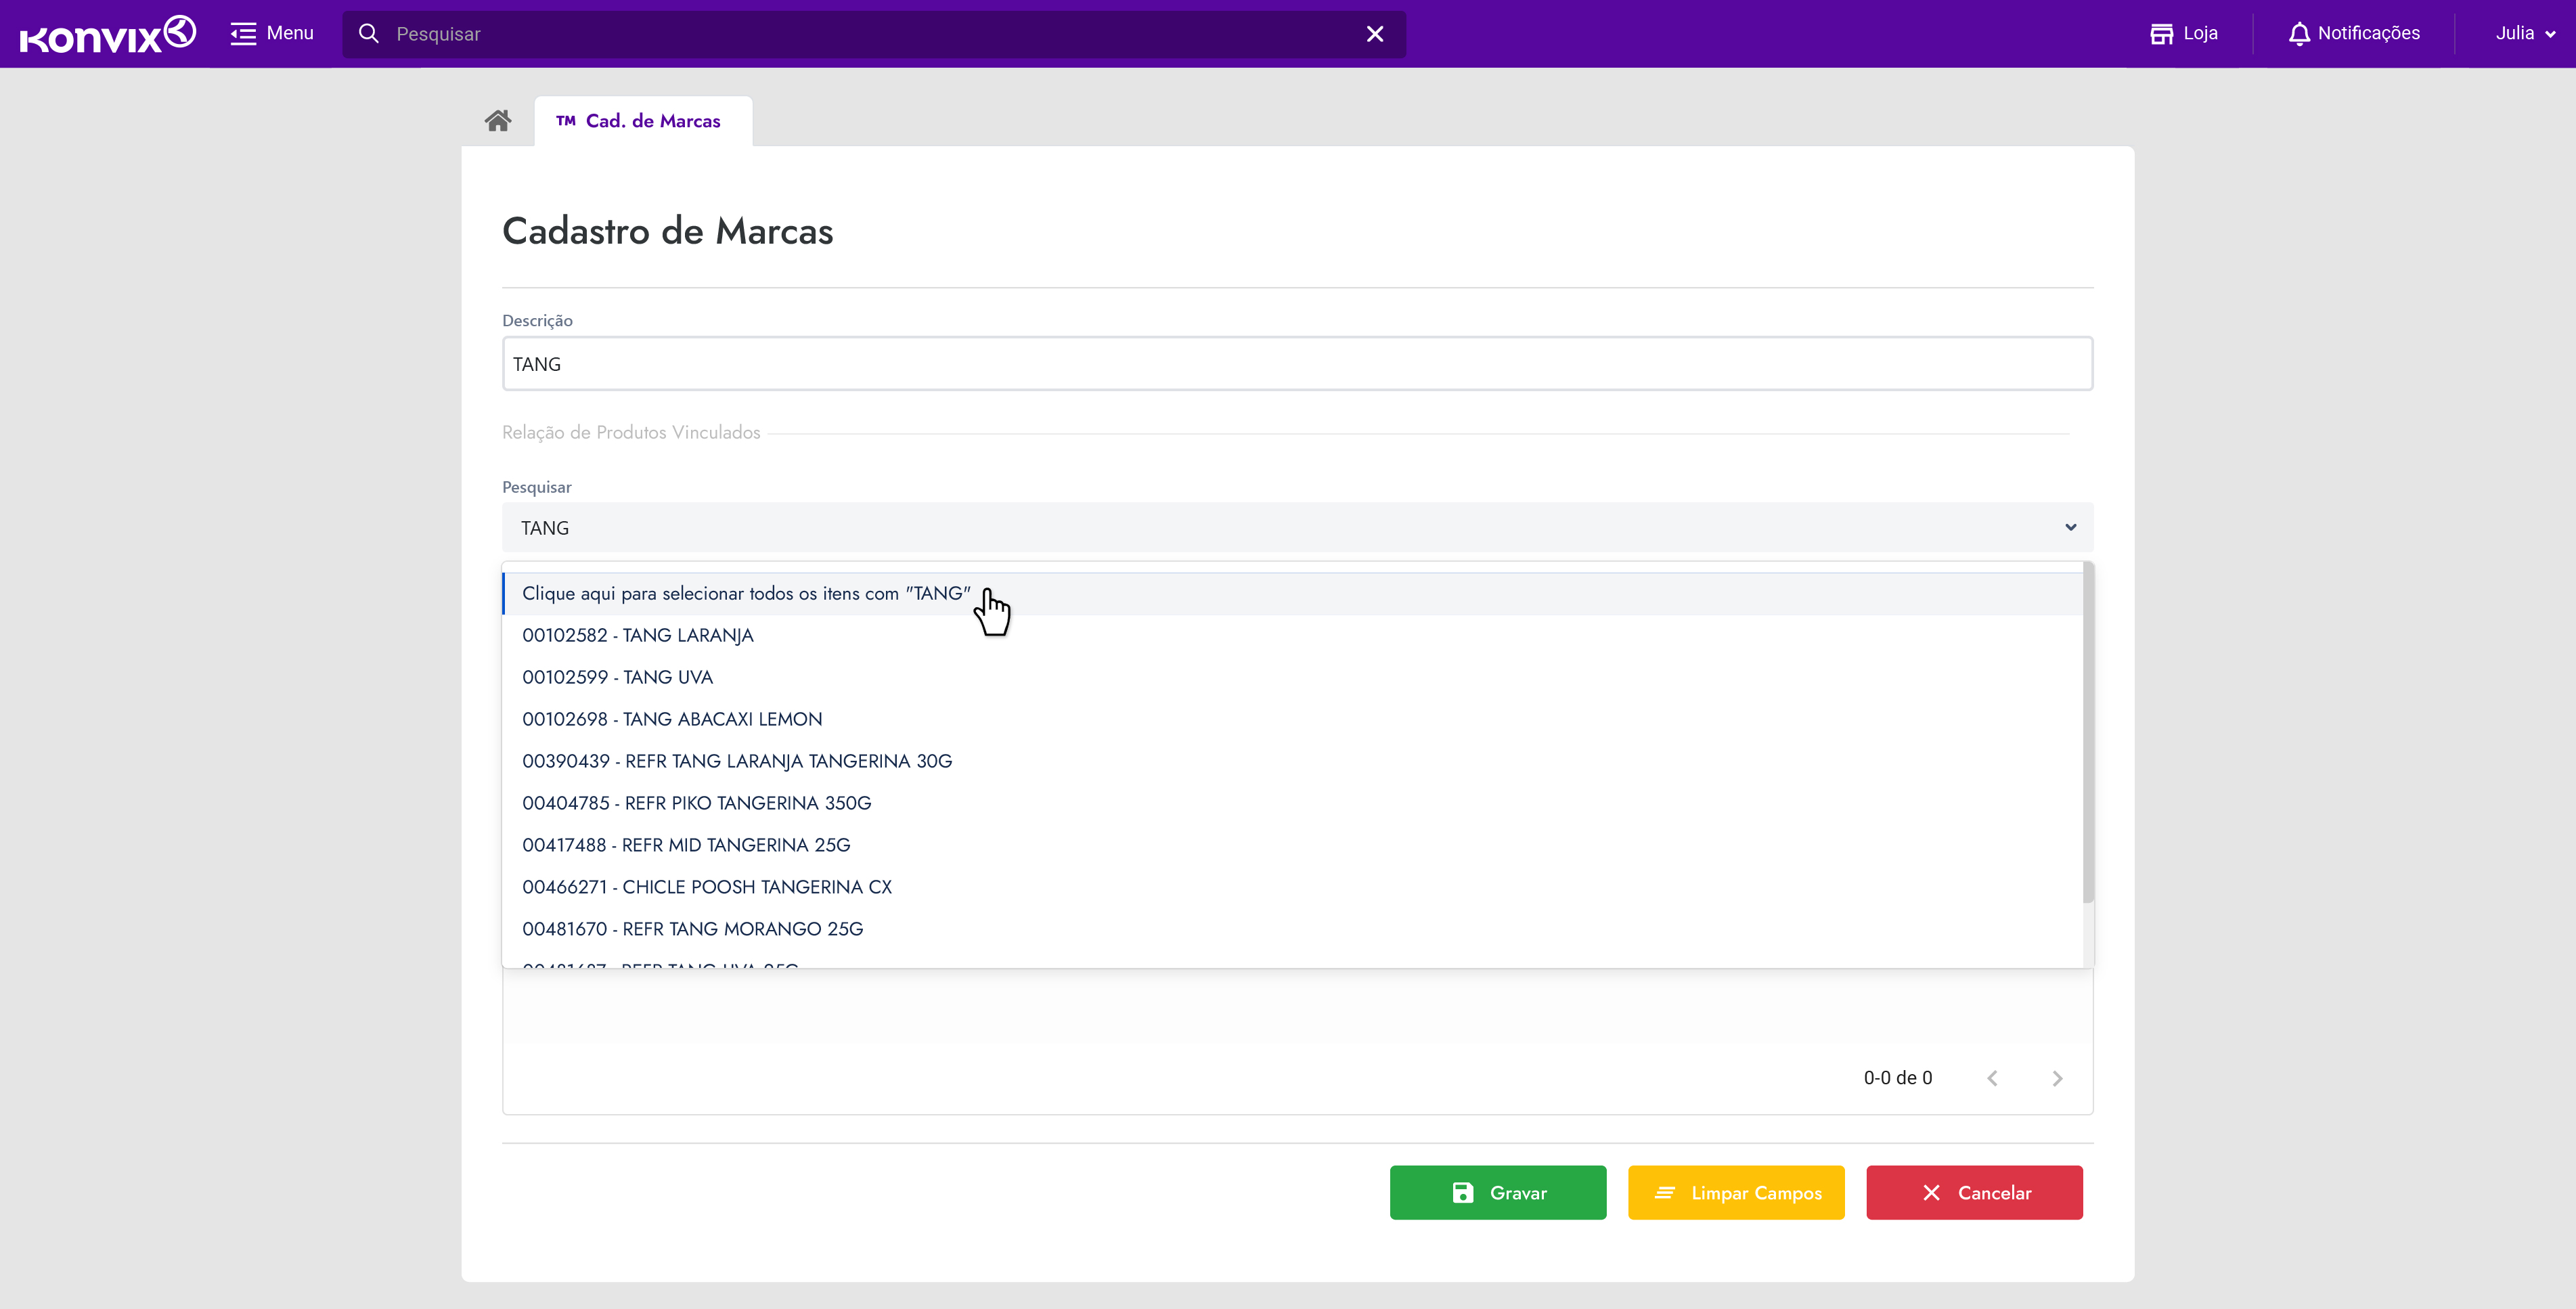
Task: Switch to the Cad. de Marcas tab
Action: (x=642, y=121)
